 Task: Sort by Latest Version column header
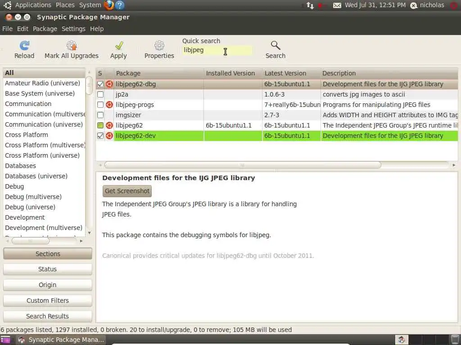291,73
